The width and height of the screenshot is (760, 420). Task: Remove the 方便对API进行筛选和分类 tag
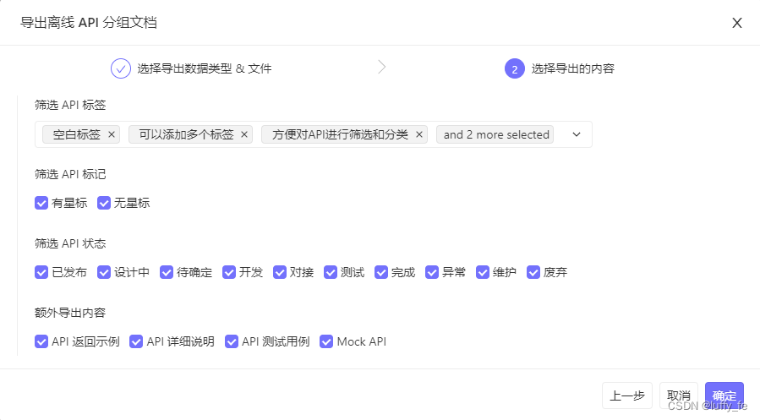pyautogui.click(x=419, y=134)
